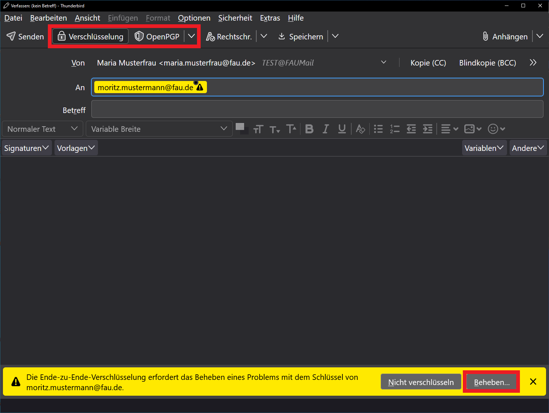Image resolution: width=549 pixels, height=413 pixels.
Task: Click the Anhängen paperclip button
Action: click(505, 36)
